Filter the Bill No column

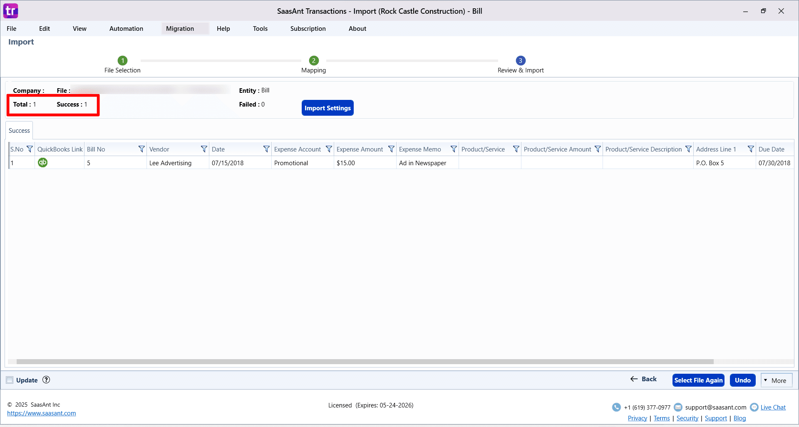coord(141,149)
